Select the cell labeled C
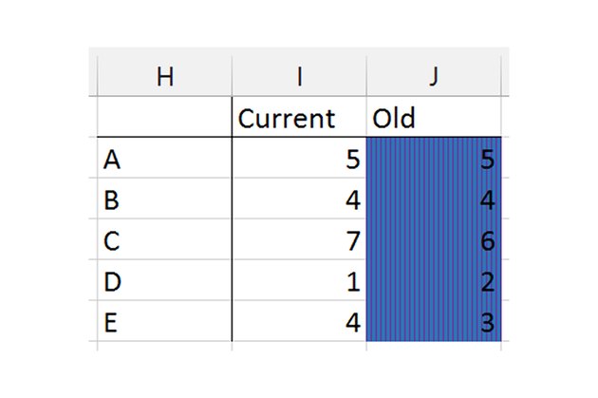 point(164,238)
